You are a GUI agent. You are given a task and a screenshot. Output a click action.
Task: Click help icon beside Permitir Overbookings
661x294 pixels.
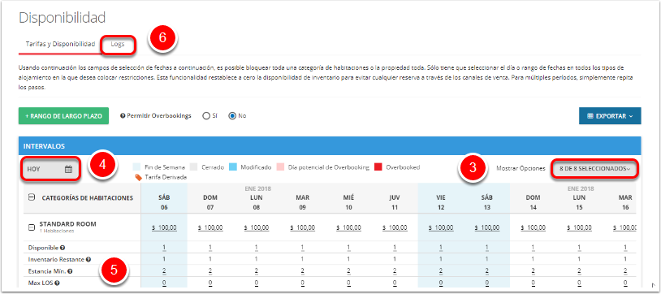(123, 116)
